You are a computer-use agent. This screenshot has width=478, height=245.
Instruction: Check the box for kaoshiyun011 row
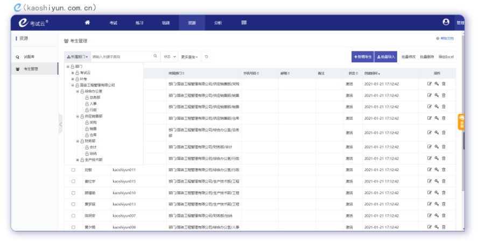click(73, 170)
